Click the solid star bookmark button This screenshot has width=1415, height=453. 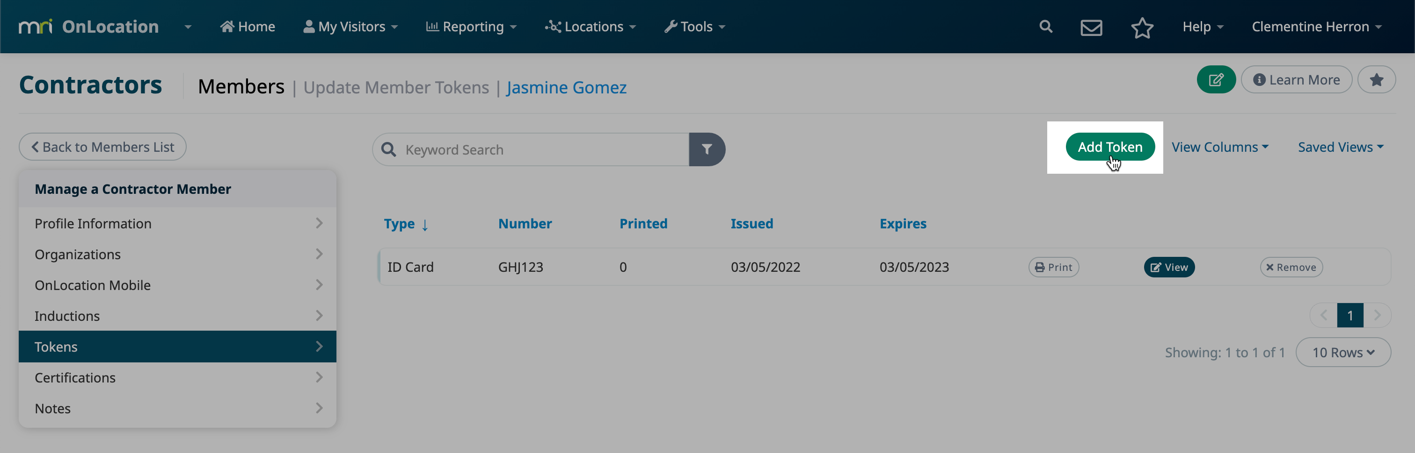pos(1376,79)
